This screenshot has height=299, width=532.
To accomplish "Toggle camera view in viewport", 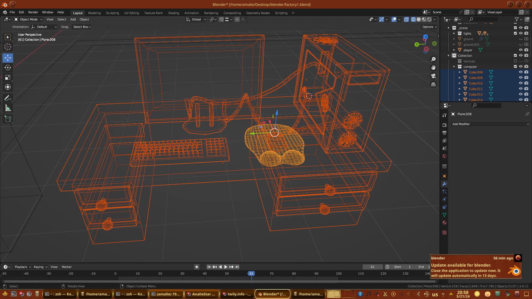I will pos(433,76).
